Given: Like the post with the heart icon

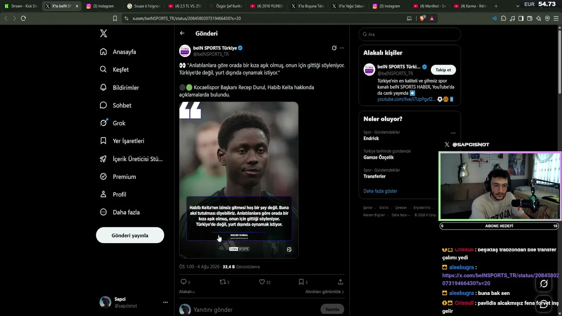Looking at the screenshot, I should click(x=262, y=282).
